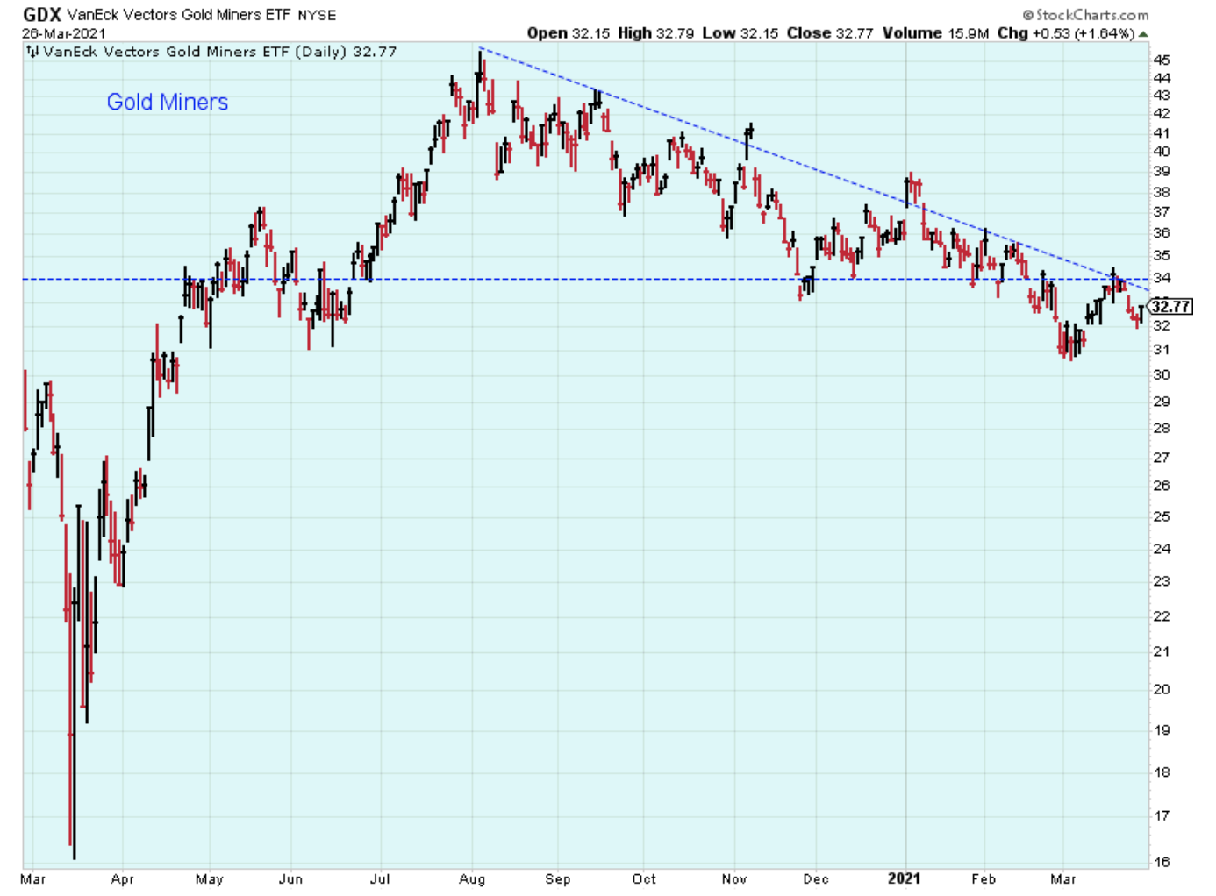Click the 26-Mar-2021 chart date
Screen dimensions: 1216x896
pyautogui.click(x=63, y=33)
